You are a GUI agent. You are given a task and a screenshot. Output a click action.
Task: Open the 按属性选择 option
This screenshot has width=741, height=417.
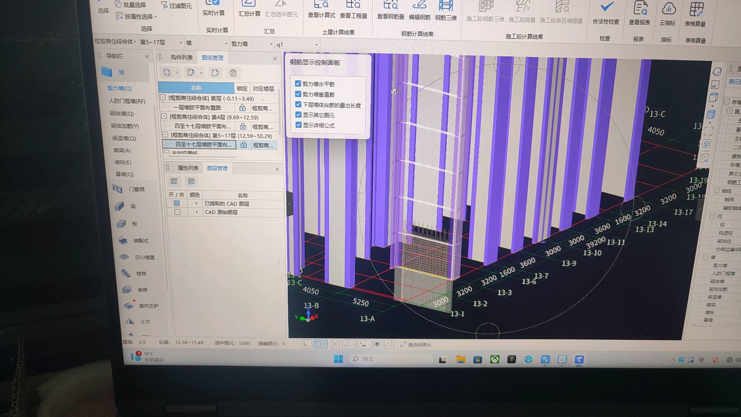(136, 16)
